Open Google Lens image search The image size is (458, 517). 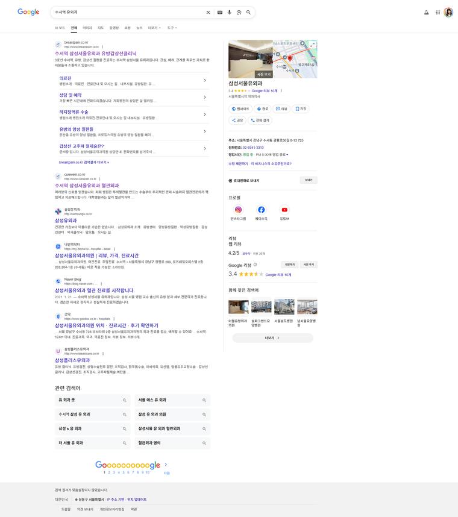point(239,13)
